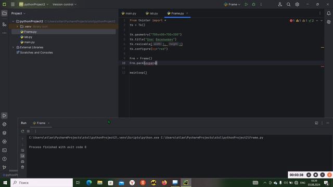Toggle scroll to end in Run console
Screen dimensions: 333x187
(22, 156)
